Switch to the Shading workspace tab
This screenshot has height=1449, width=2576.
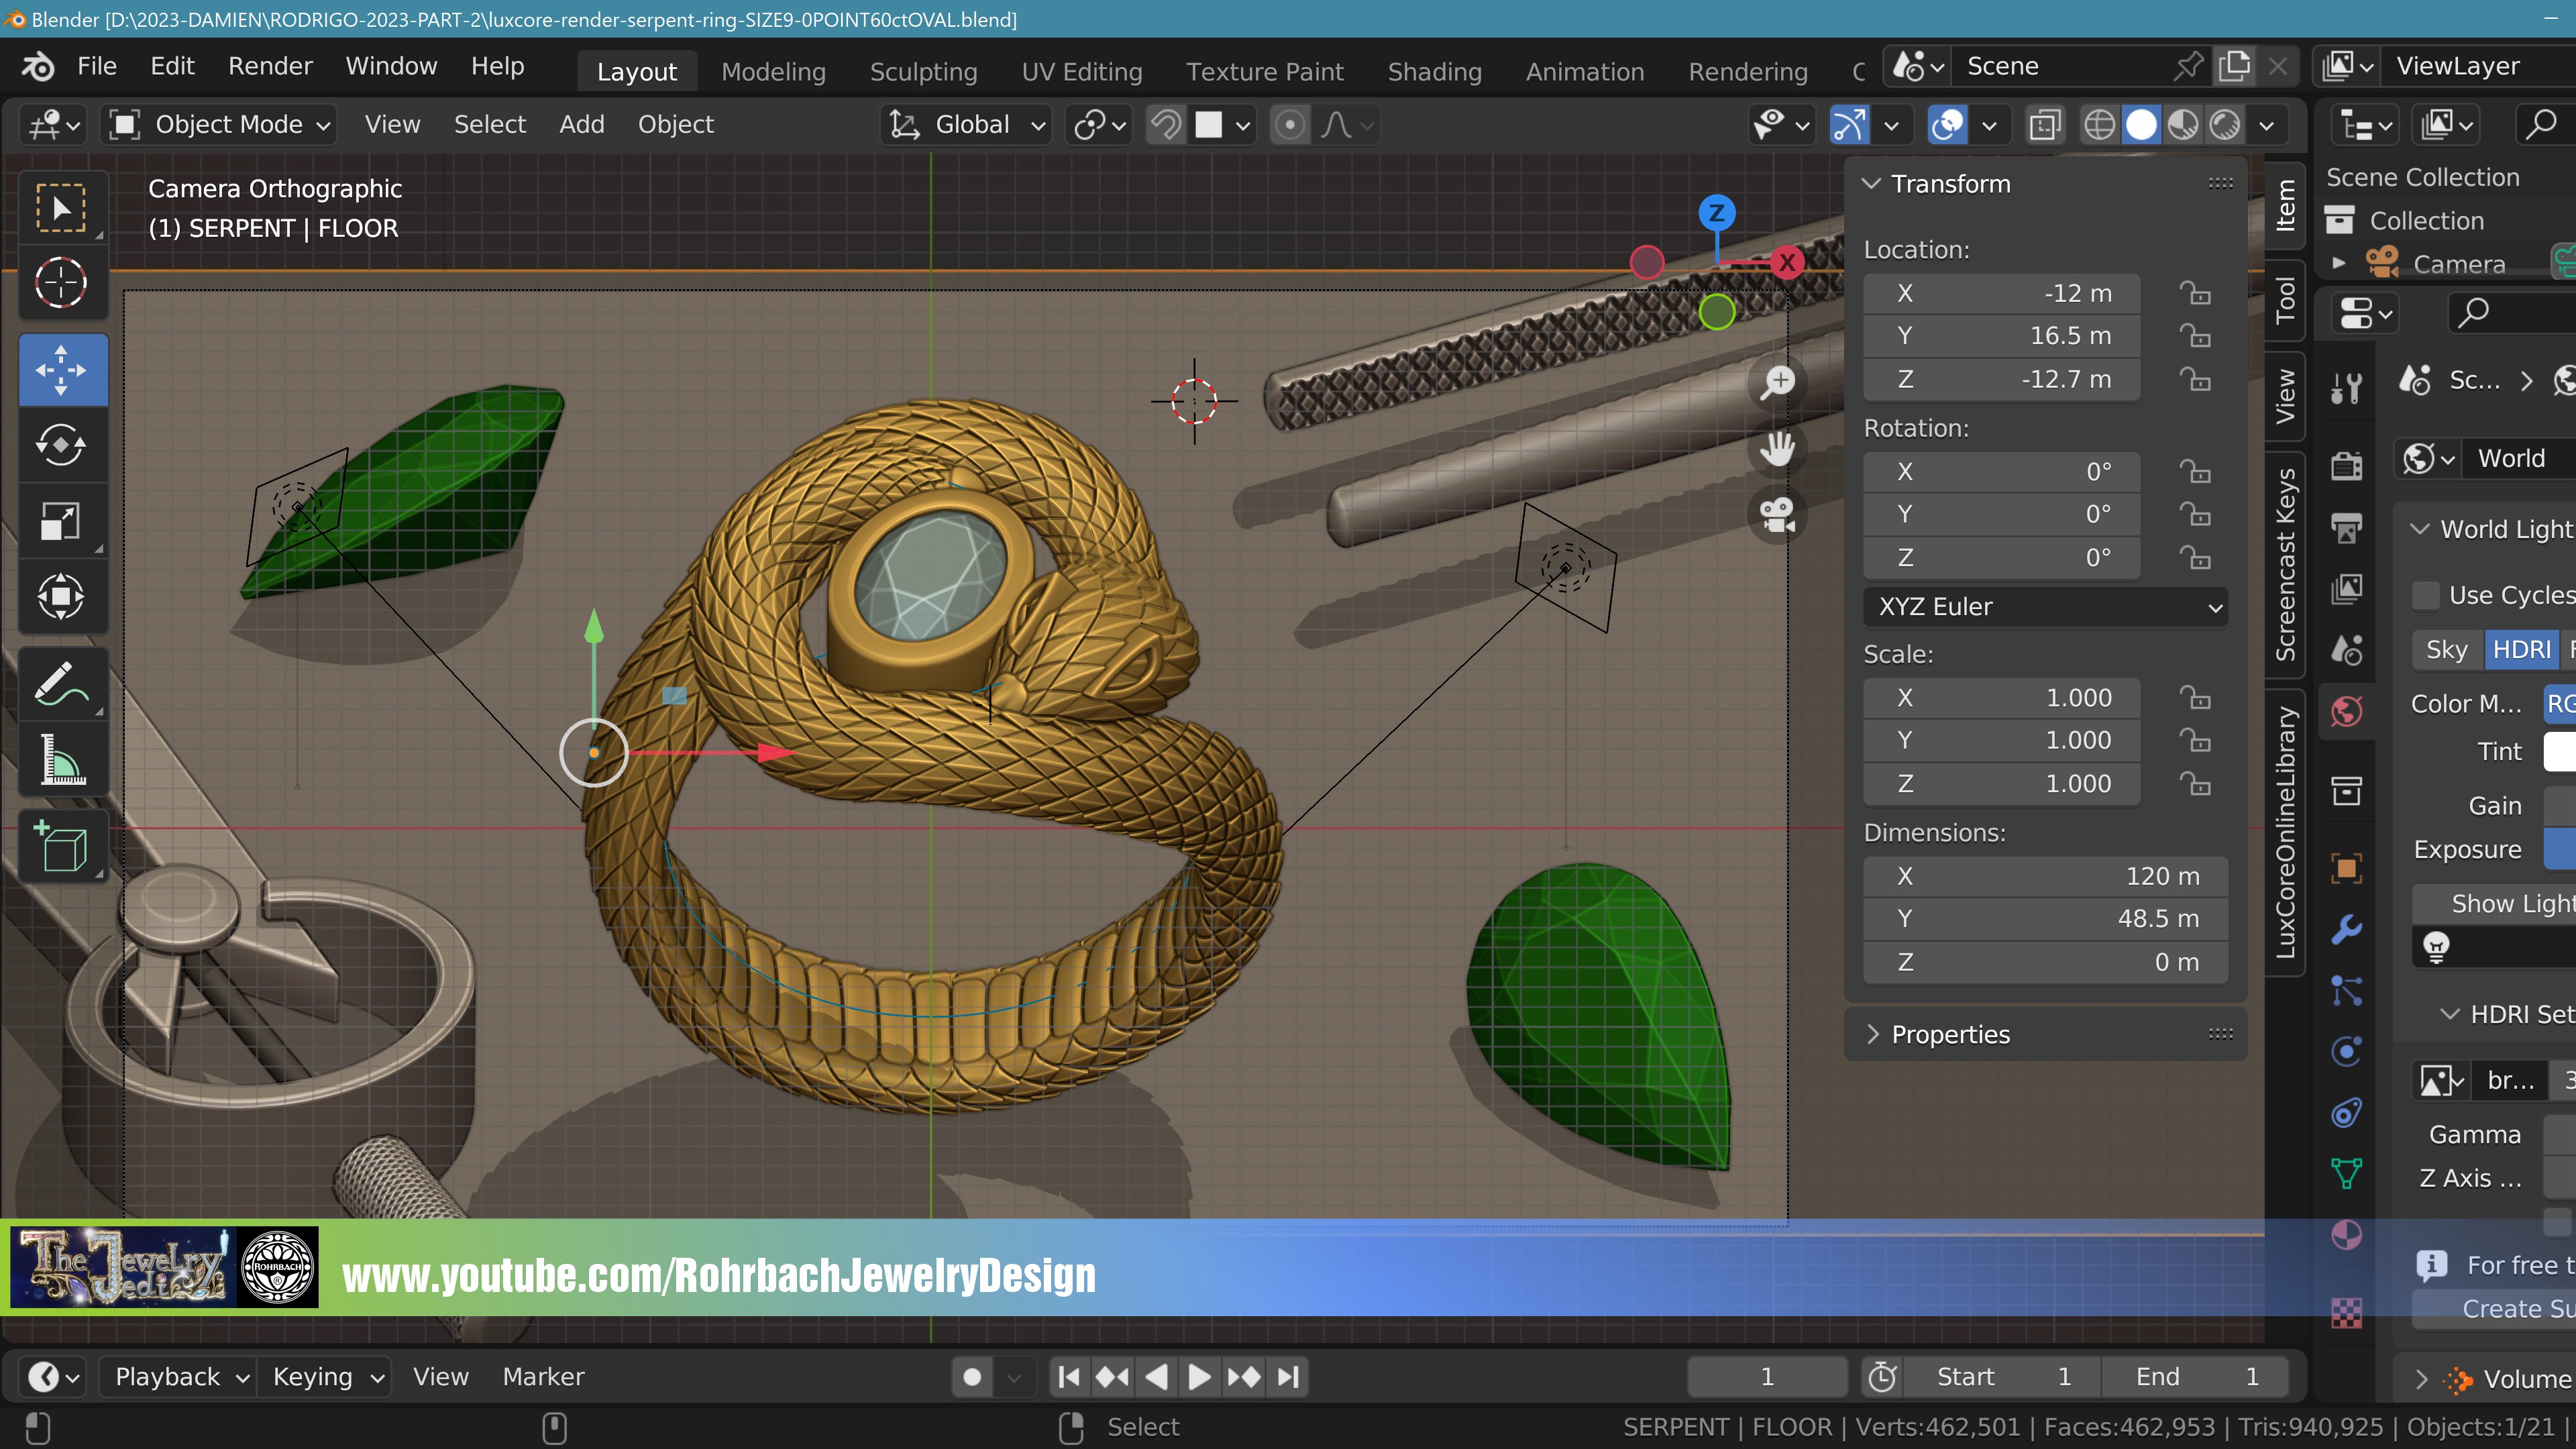[x=1434, y=72]
